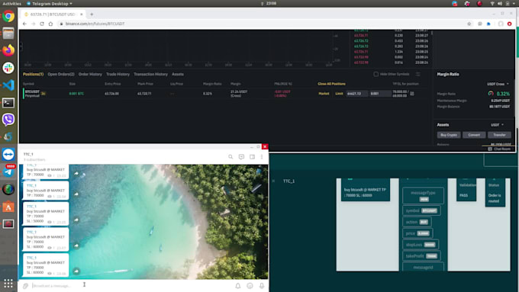The image size is (519, 292).
Task: Open the USDT Cross margin dropdown
Action: [x=498, y=84]
